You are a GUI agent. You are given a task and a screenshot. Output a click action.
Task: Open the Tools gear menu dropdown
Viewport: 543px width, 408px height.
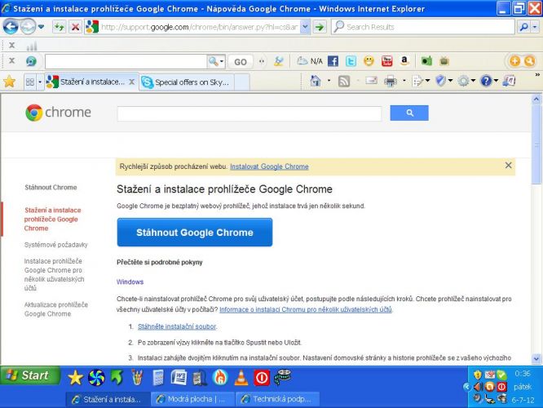[466, 81]
